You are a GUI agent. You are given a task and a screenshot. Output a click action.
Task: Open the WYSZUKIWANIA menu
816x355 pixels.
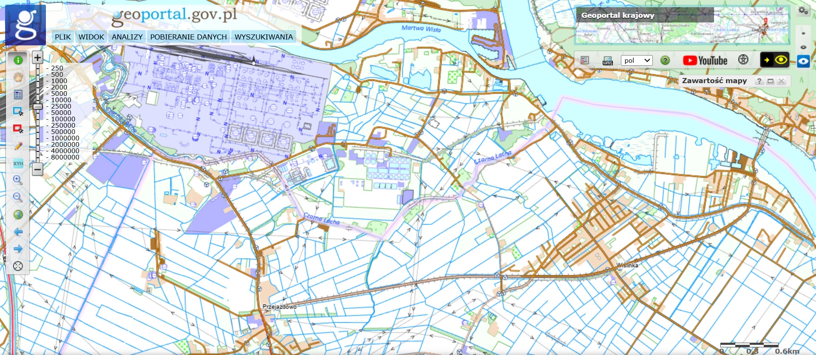[x=263, y=37]
